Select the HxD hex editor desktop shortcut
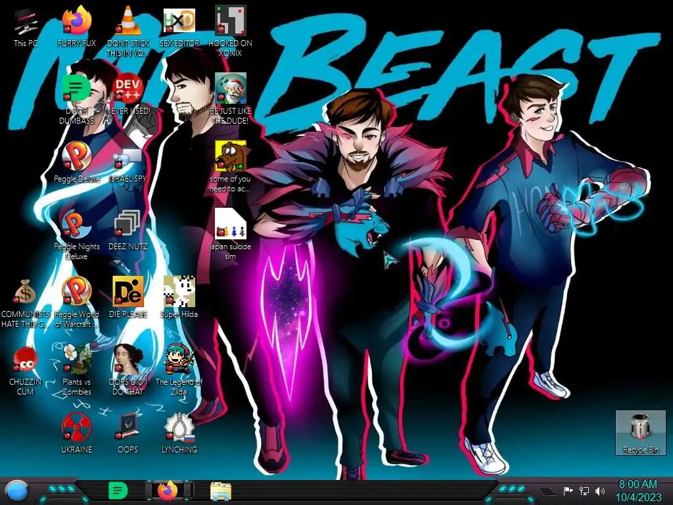 point(179,26)
